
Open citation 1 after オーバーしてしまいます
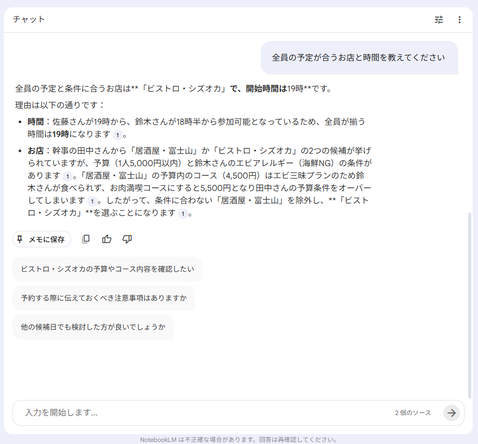pyautogui.click(x=92, y=201)
